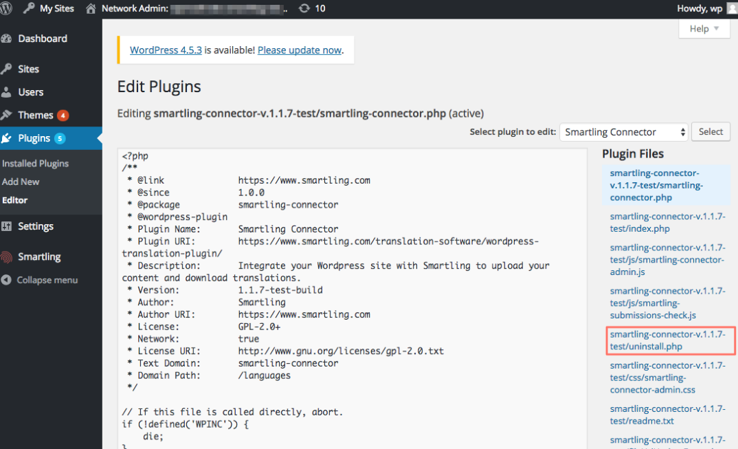
Task: Open the WordPress 4.5.3 release link
Action: (x=165, y=50)
